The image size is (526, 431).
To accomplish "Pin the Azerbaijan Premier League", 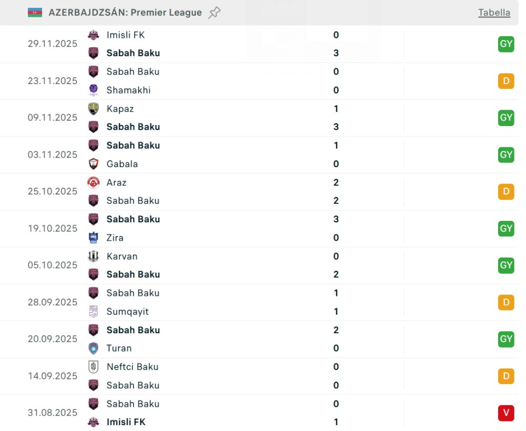I will tap(214, 13).
